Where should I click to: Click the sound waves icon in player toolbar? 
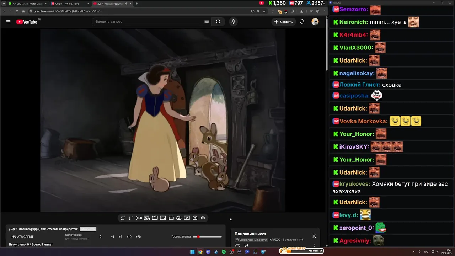(x=139, y=218)
